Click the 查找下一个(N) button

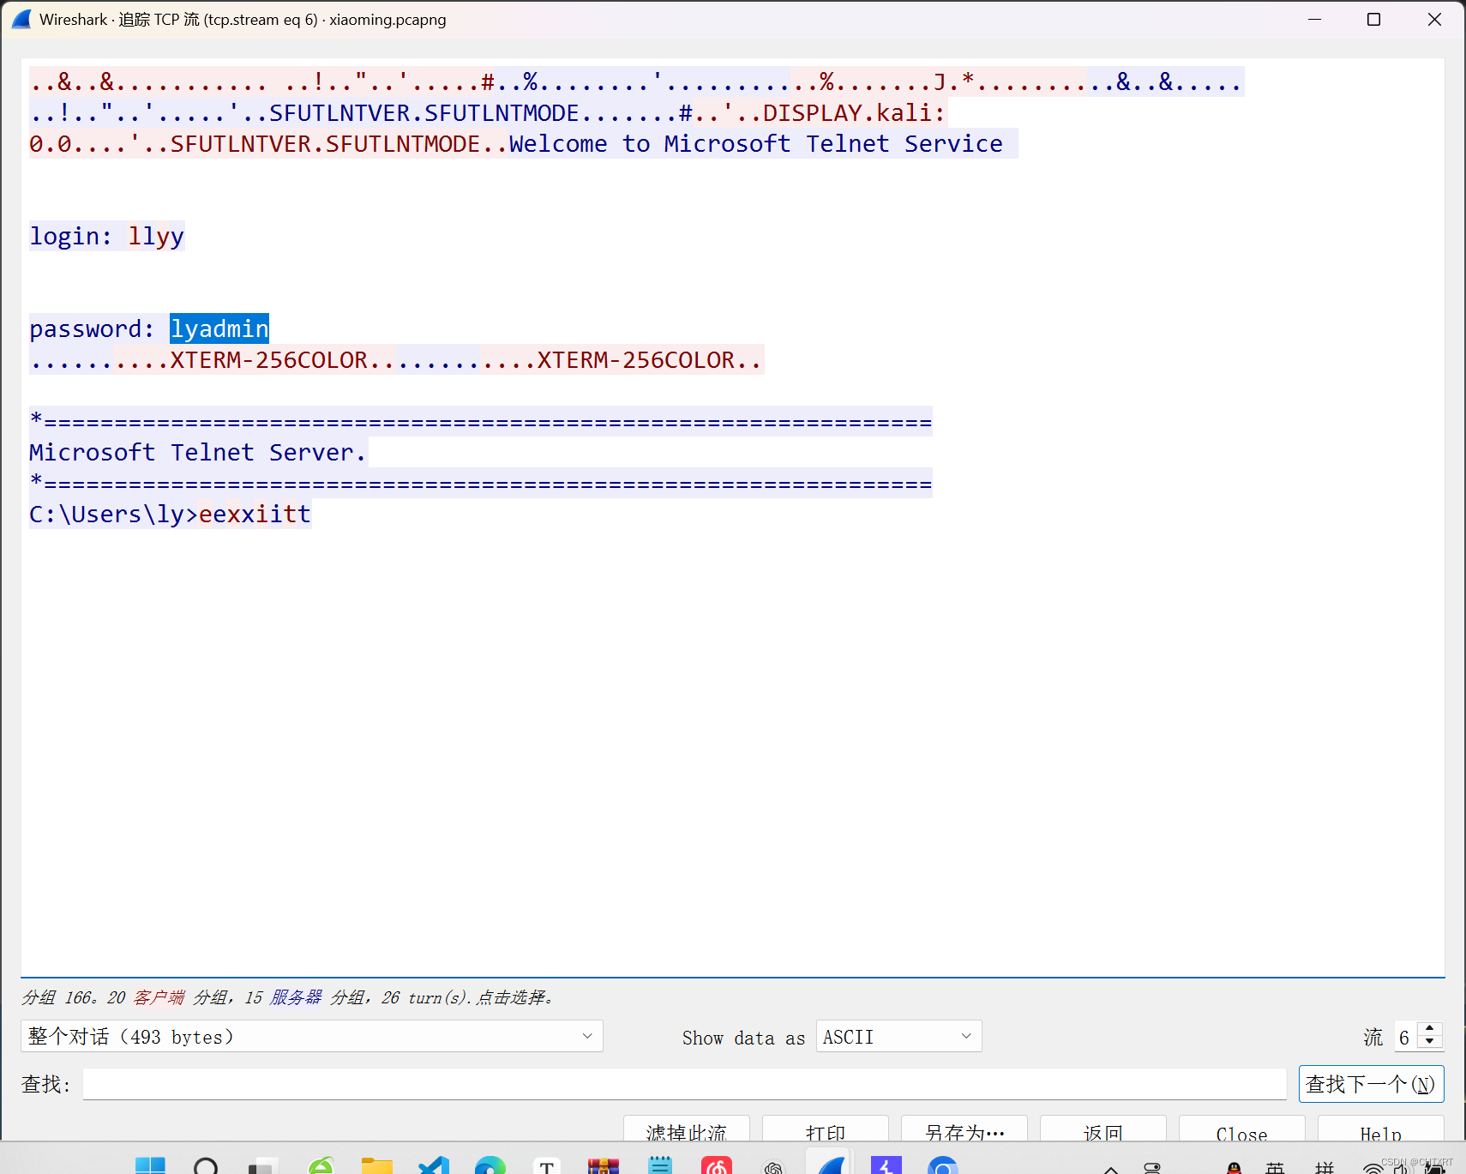click(1371, 1084)
